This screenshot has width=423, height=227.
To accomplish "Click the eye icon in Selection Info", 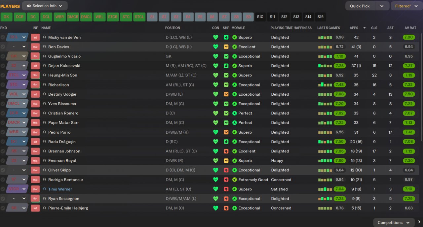I will (x=29, y=6).
